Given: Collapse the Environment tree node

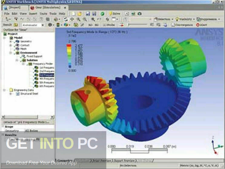Looking at the screenshot, I should tap(11, 53).
